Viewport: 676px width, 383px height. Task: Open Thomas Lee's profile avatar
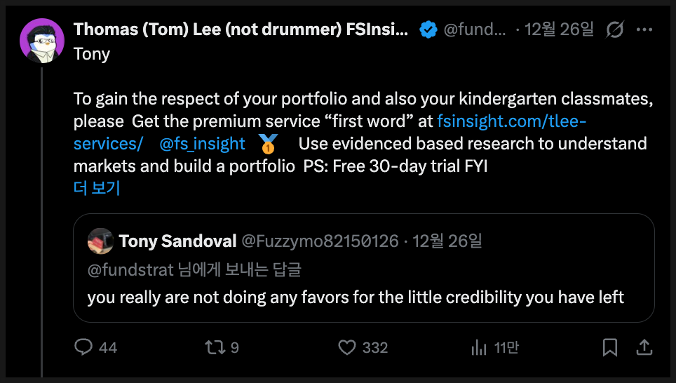42,41
